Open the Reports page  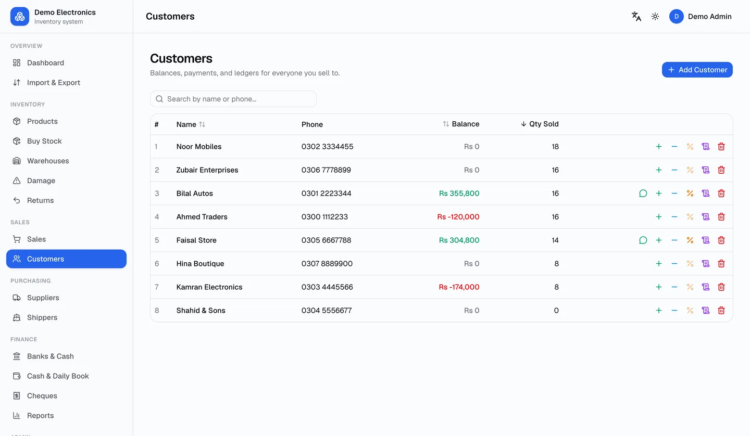point(66,416)
